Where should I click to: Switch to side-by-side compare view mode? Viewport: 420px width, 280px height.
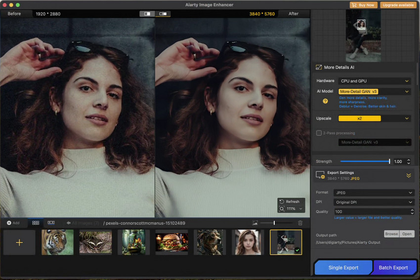tap(163, 14)
